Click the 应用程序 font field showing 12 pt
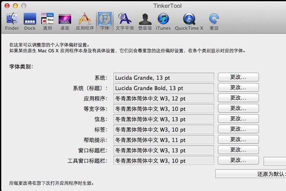This screenshot has width=286, height=191. 164,98
